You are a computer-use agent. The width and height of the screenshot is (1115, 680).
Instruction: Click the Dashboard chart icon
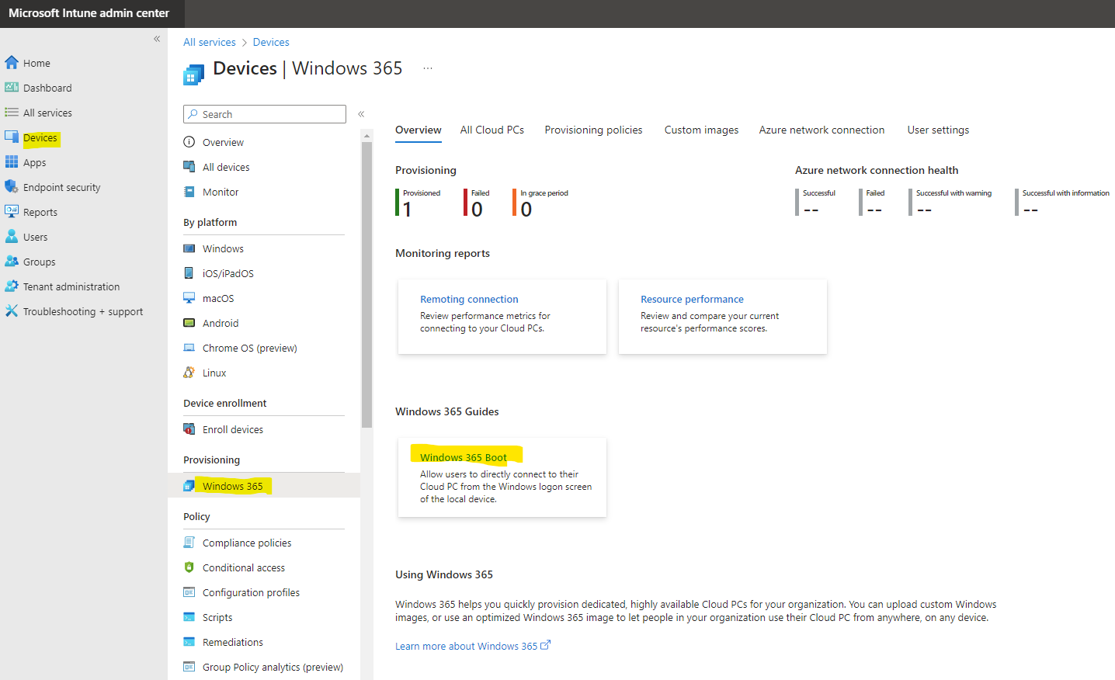pos(12,88)
